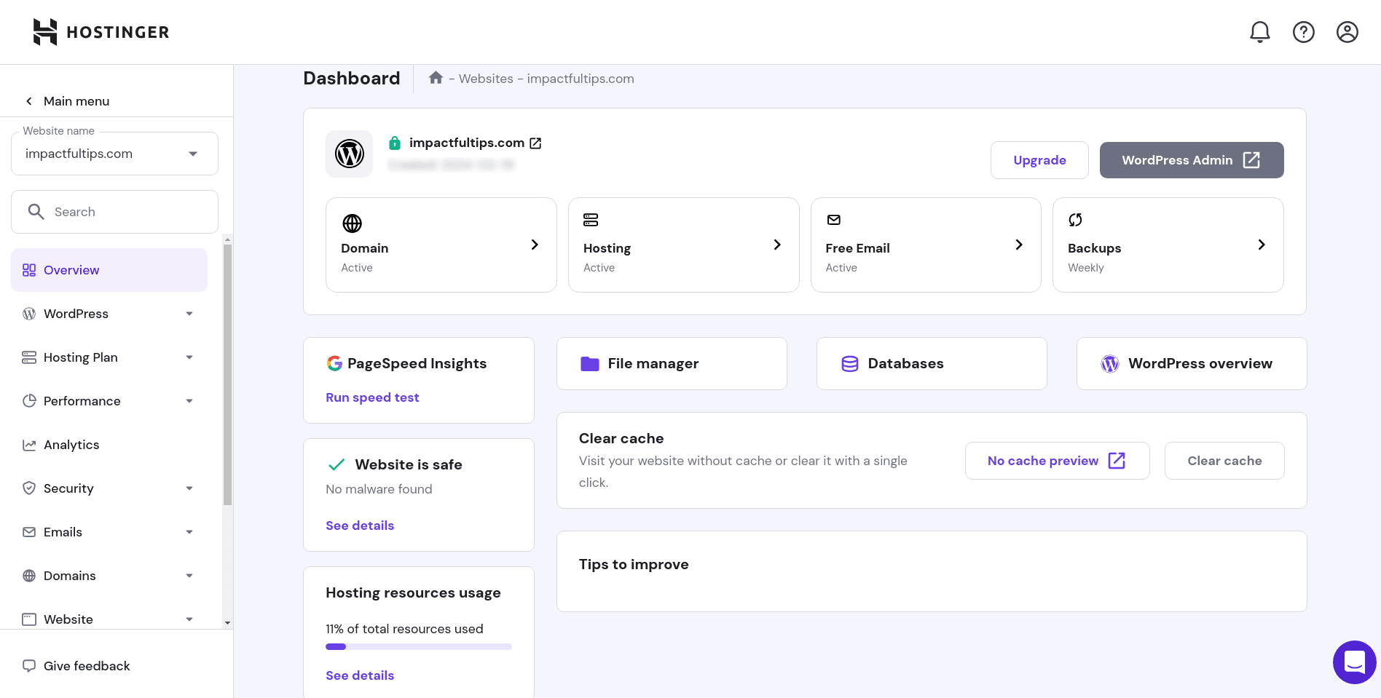The image size is (1381, 698).
Task: Open the Databases card
Action: [x=932, y=363]
